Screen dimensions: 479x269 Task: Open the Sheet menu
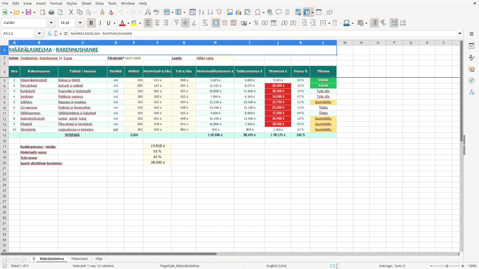click(x=86, y=3)
